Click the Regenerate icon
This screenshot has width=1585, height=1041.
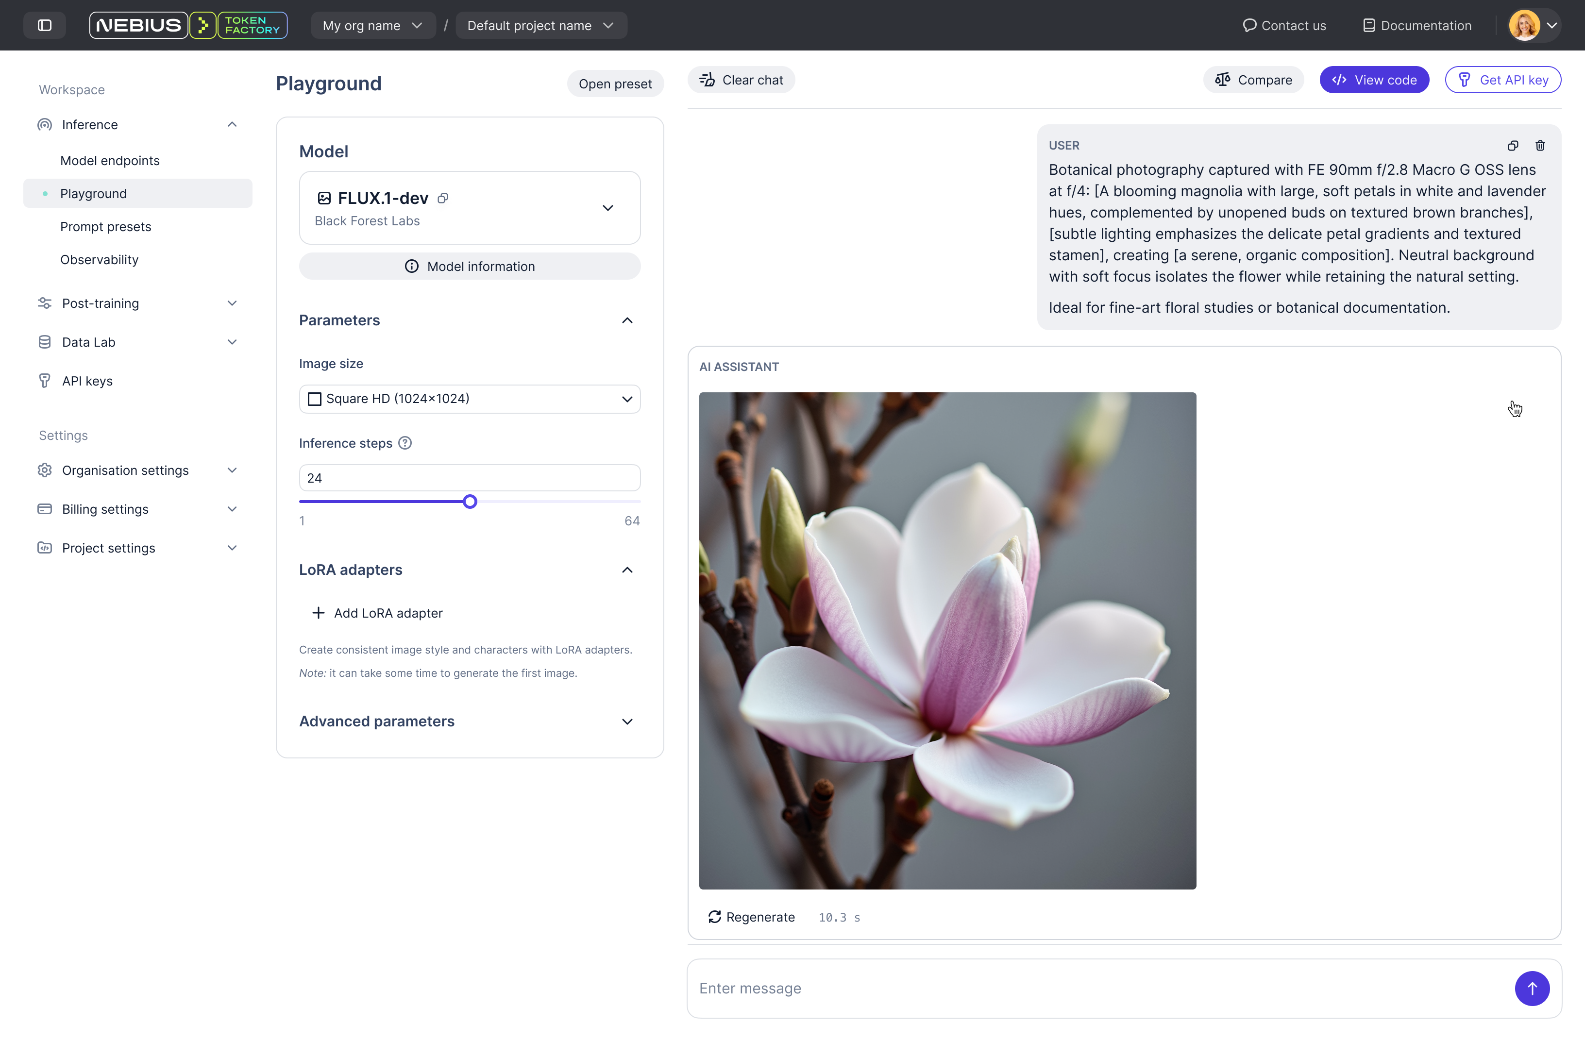[715, 917]
